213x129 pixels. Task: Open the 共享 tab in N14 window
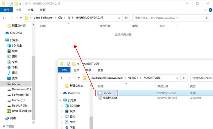(x=31, y=10)
